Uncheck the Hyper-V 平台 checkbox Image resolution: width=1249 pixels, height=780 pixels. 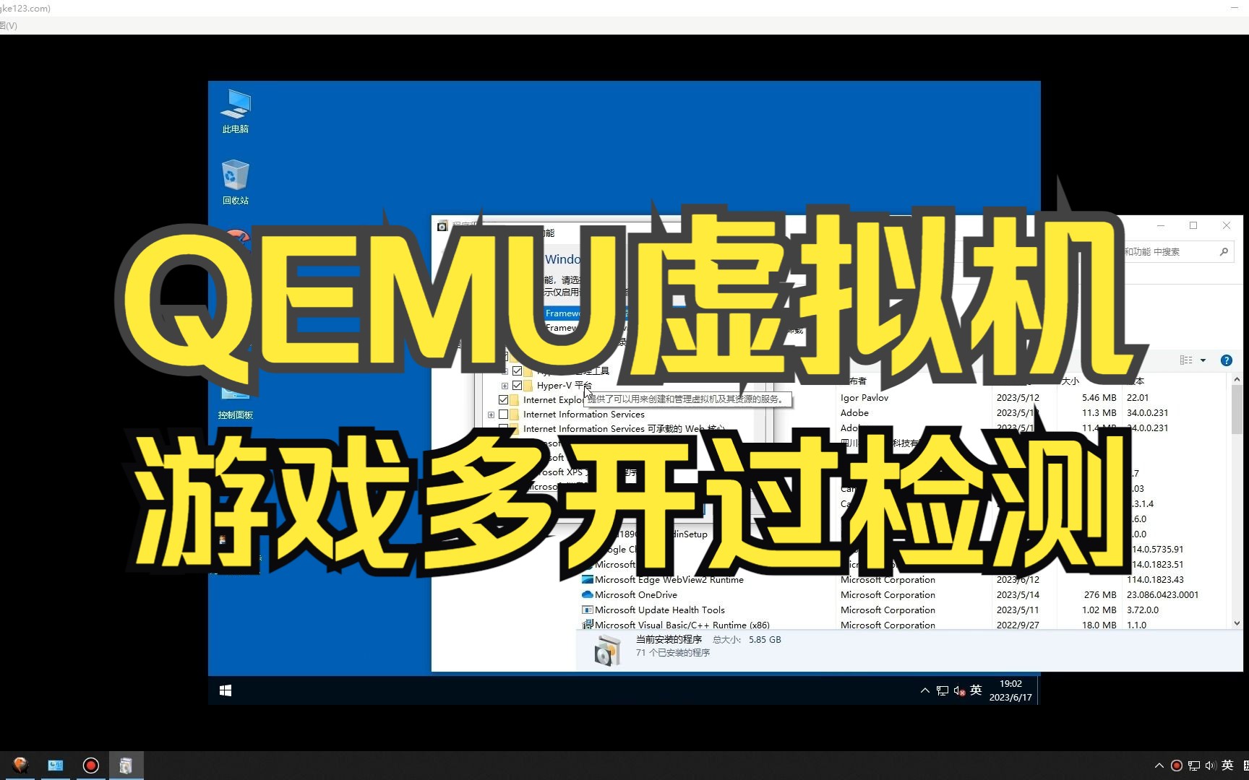[517, 386]
